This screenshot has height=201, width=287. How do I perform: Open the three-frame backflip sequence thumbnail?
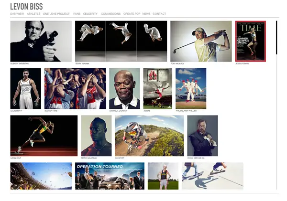click(x=121, y=41)
